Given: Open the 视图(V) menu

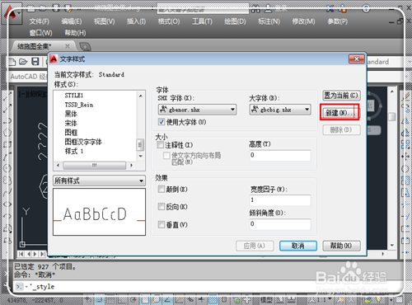Looking at the screenshot, I should tap(105, 21).
